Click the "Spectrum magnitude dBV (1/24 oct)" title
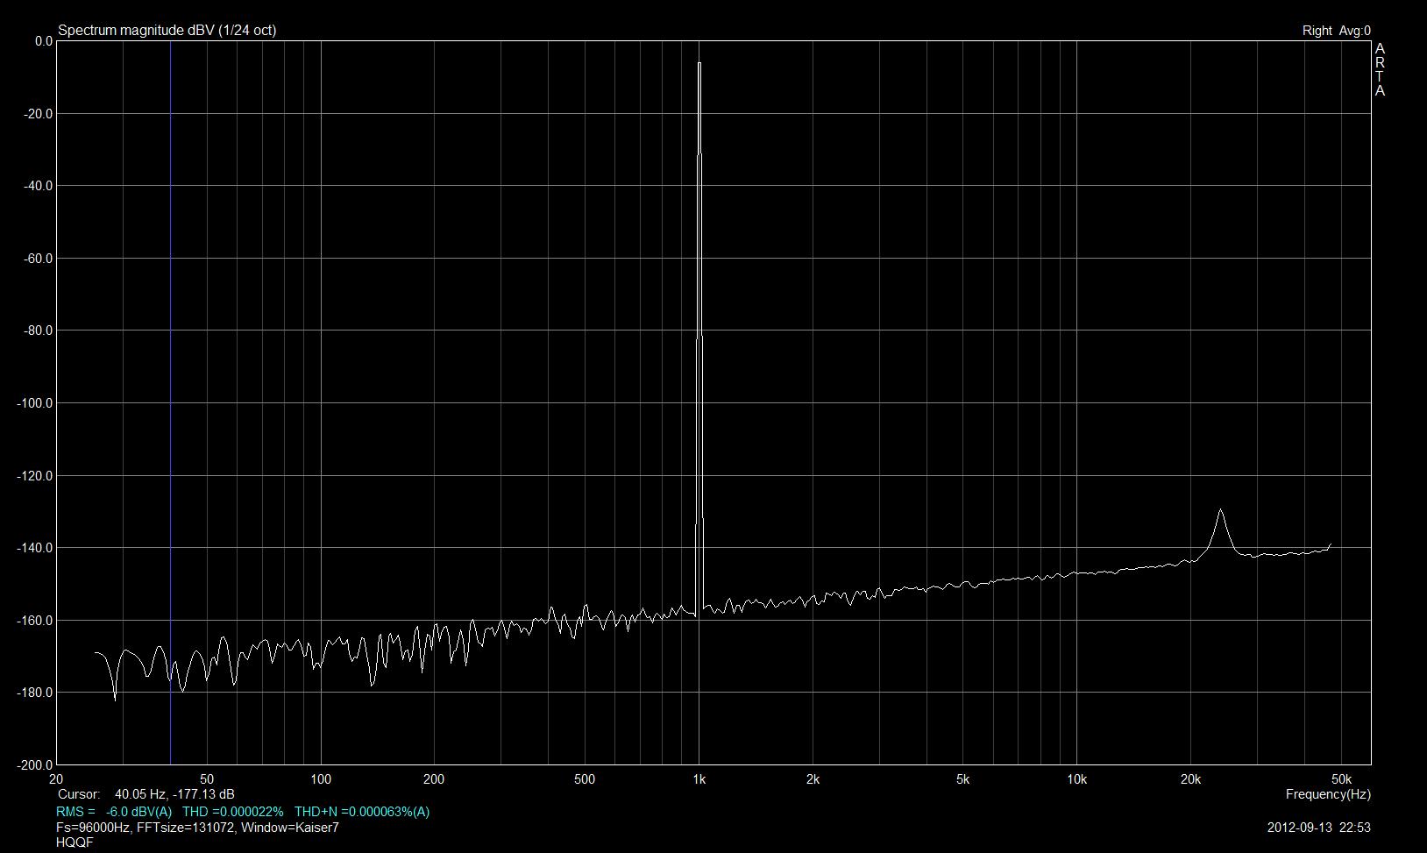This screenshot has height=853, width=1427. 167,30
